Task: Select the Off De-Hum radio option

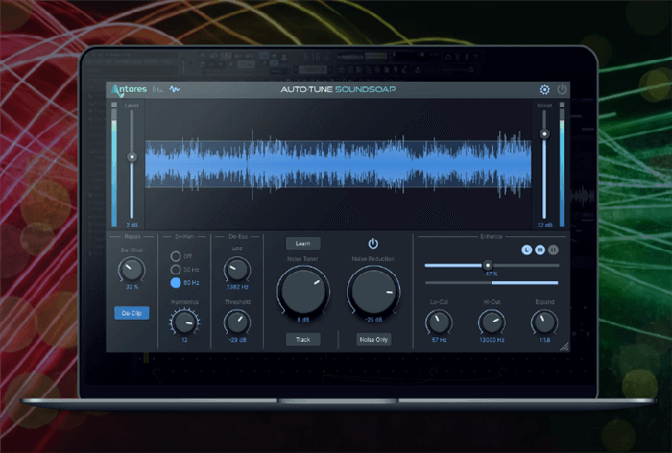Action: 176,256
